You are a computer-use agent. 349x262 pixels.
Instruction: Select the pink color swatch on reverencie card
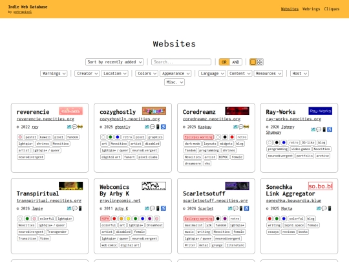point(20,137)
